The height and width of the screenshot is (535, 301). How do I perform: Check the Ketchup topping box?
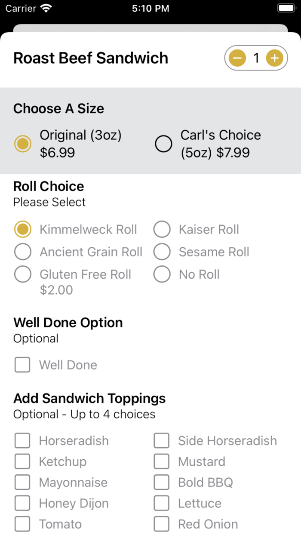tap(22, 461)
